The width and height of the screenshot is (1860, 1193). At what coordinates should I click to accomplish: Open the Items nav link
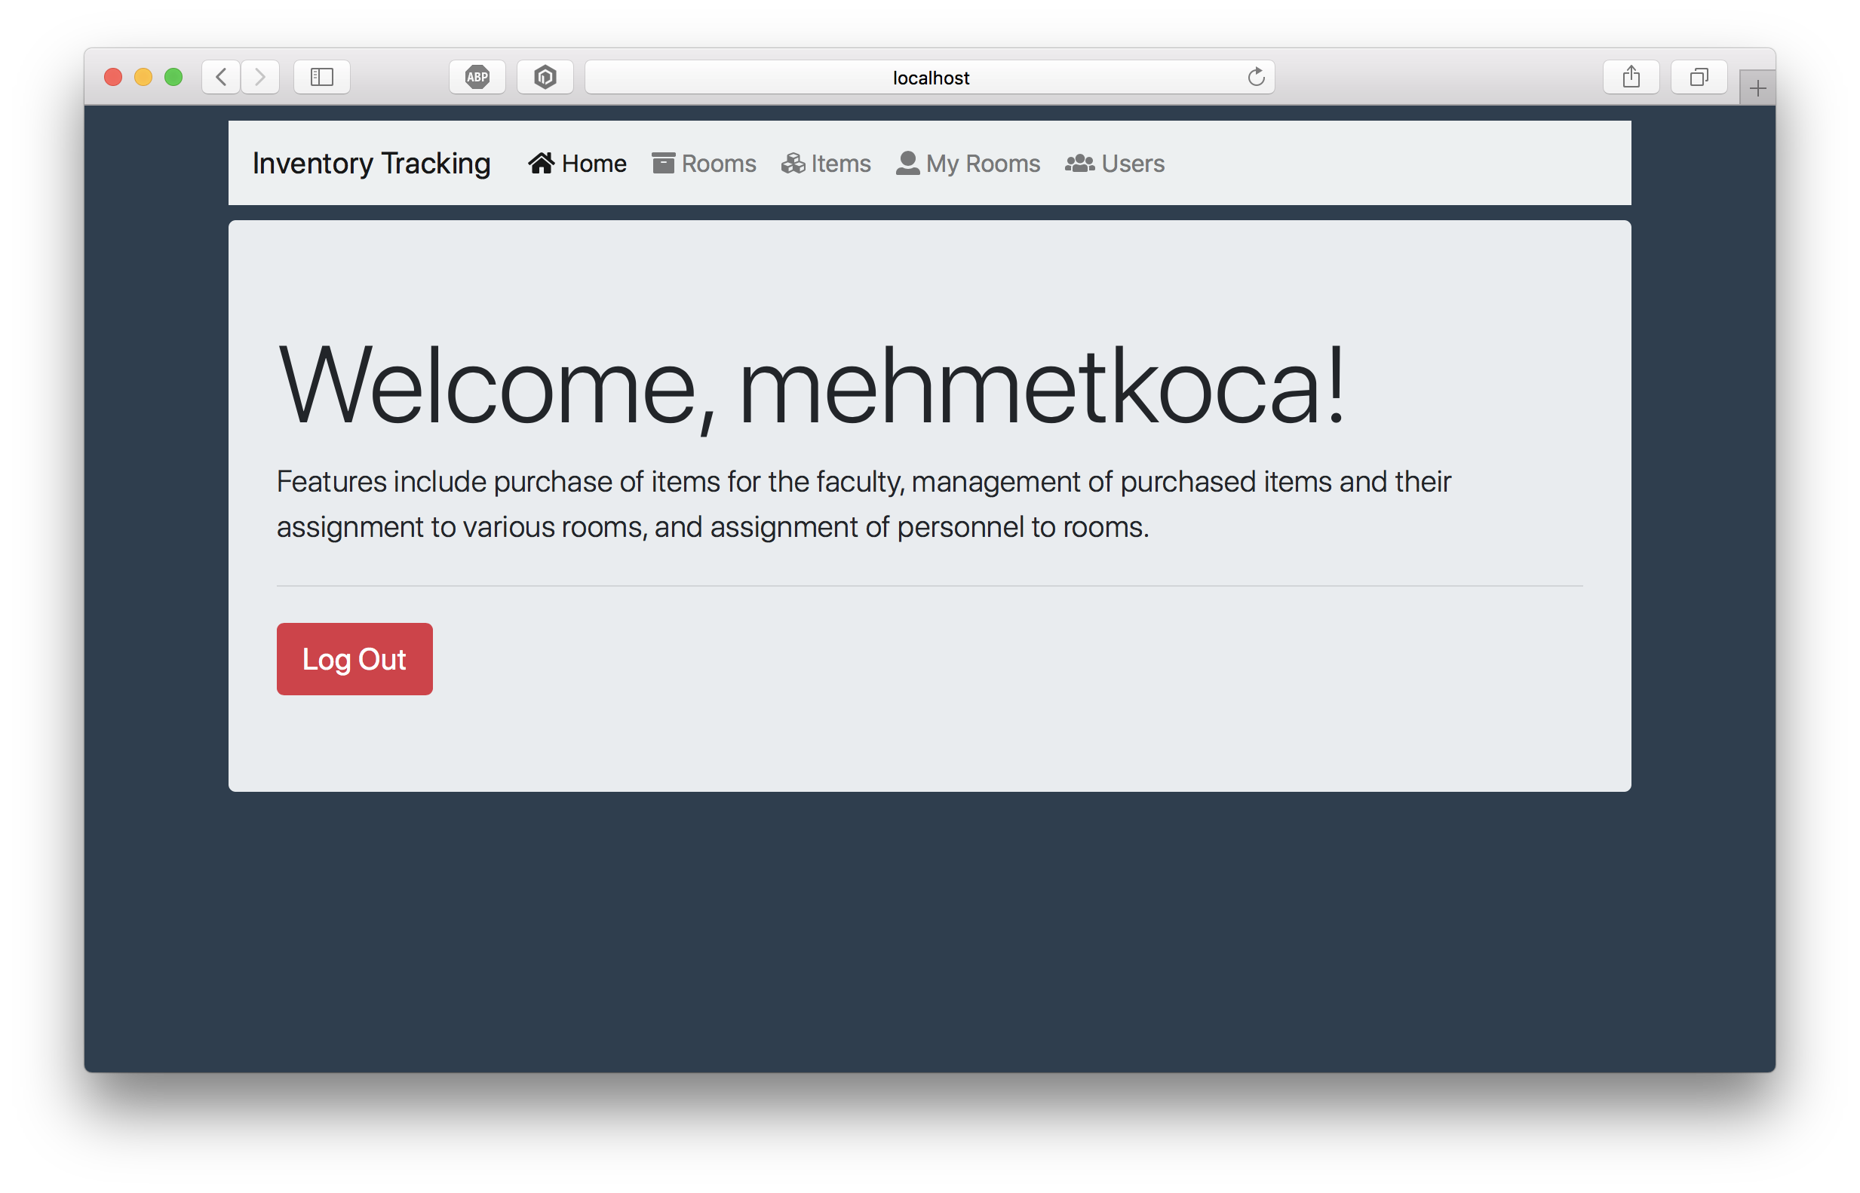click(x=840, y=164)
